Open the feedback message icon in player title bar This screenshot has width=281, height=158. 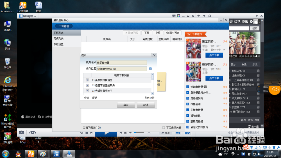click(174, 16)
